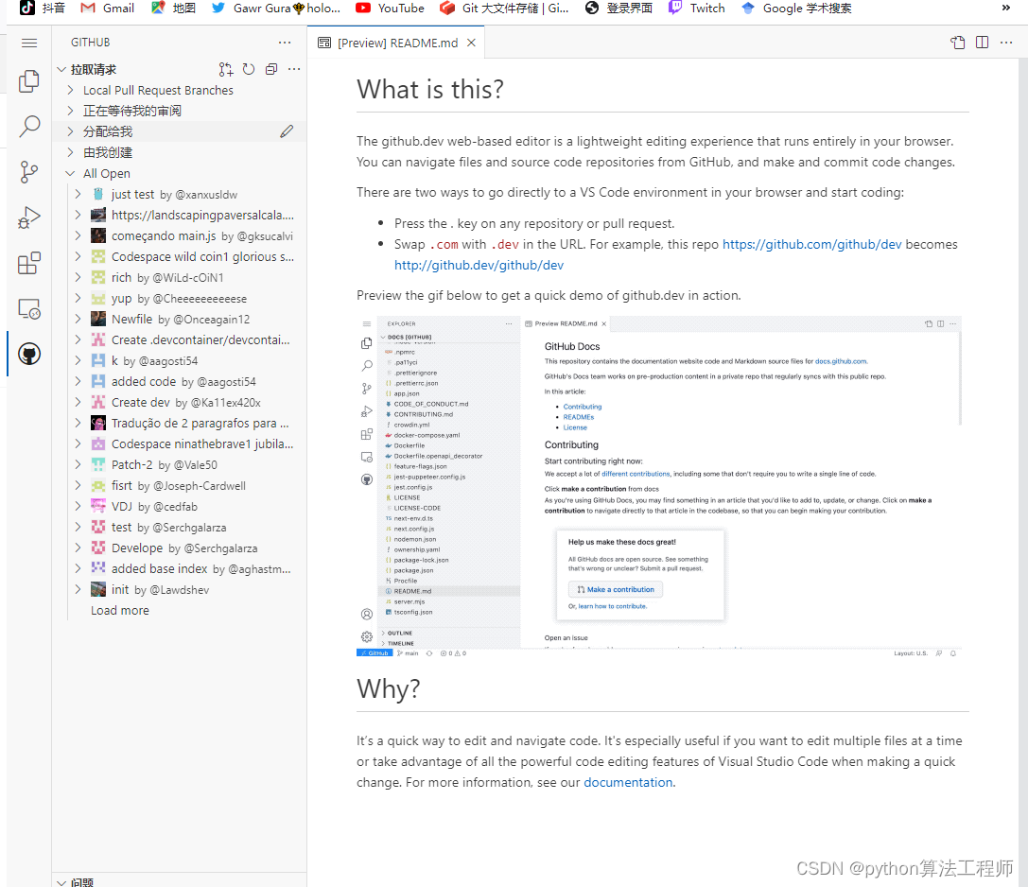Expand the 问题 section at bottom
1028x887 pixels.
[61, 882]
